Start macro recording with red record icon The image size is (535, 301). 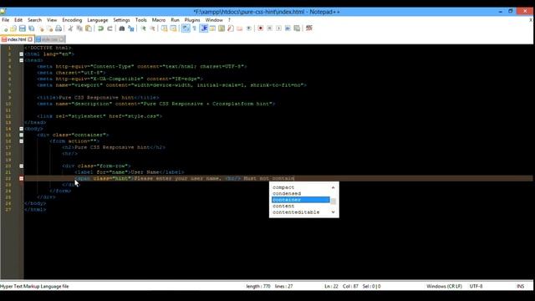click(260, 28)
